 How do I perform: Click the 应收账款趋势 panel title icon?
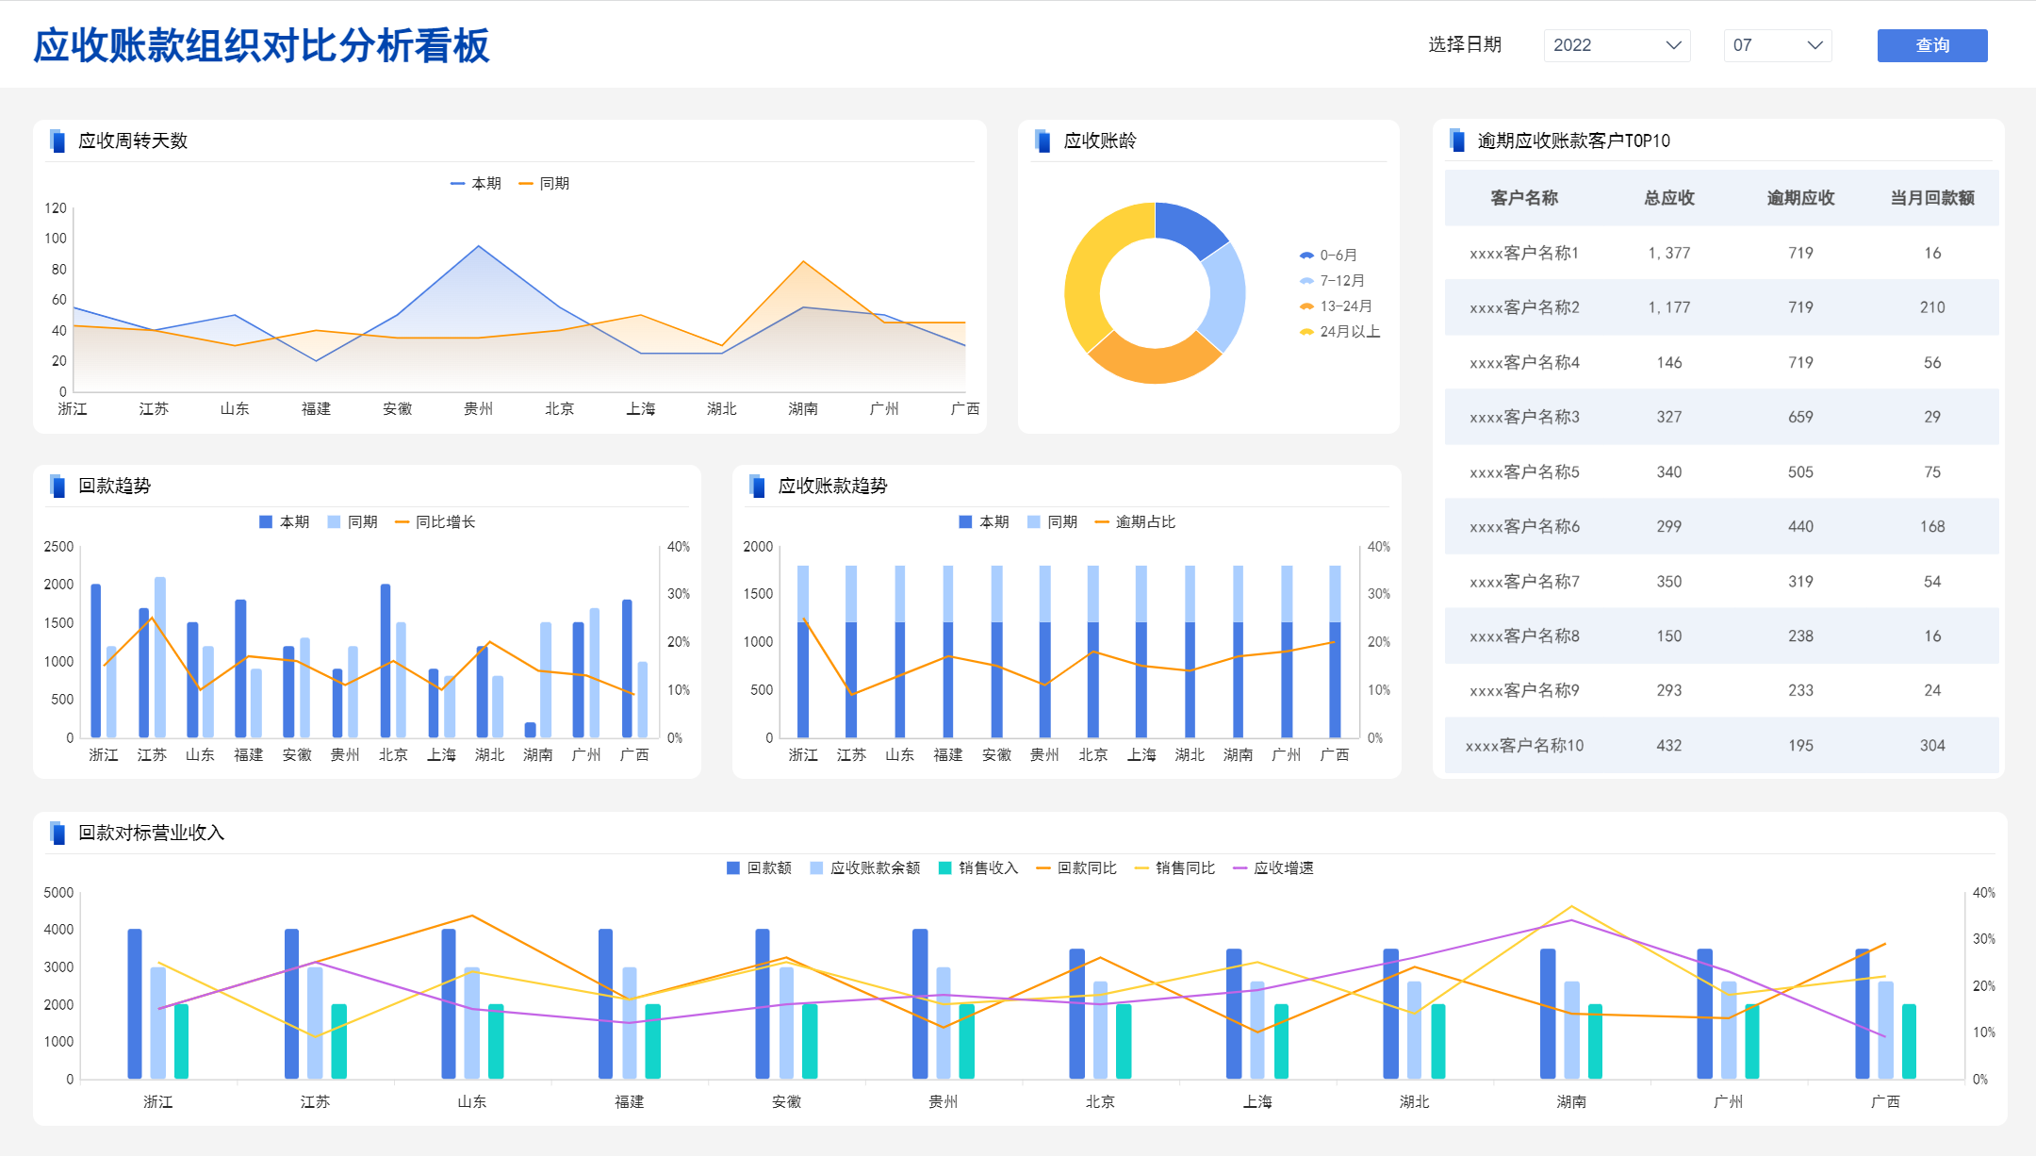[x=758, y=486]
